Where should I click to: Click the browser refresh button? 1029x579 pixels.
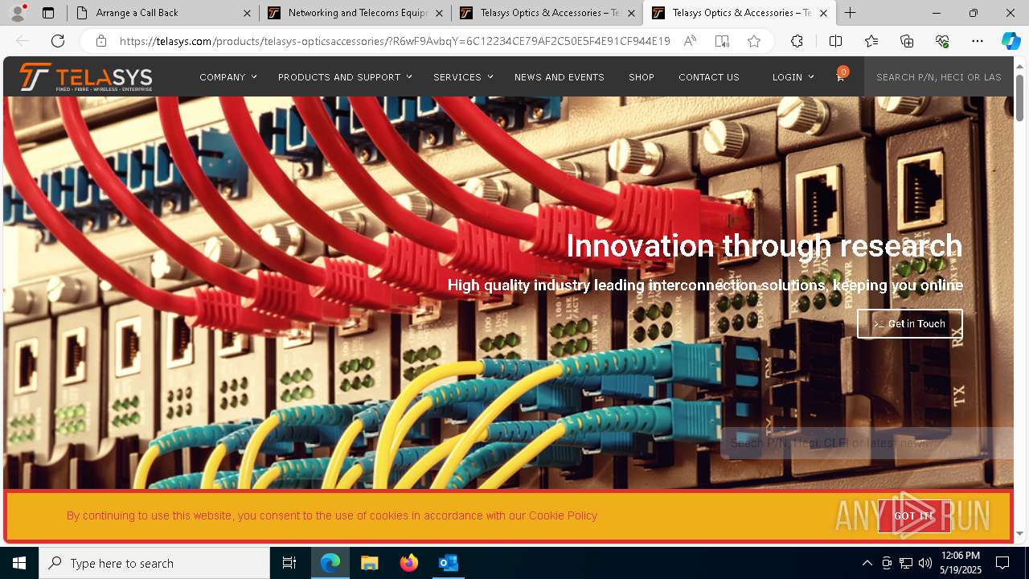pyautogui.click(x=58, y=41)
